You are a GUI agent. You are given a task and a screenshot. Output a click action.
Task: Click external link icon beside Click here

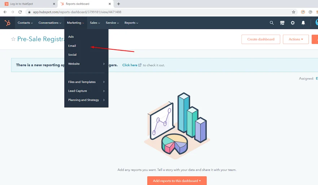[140, 65]
